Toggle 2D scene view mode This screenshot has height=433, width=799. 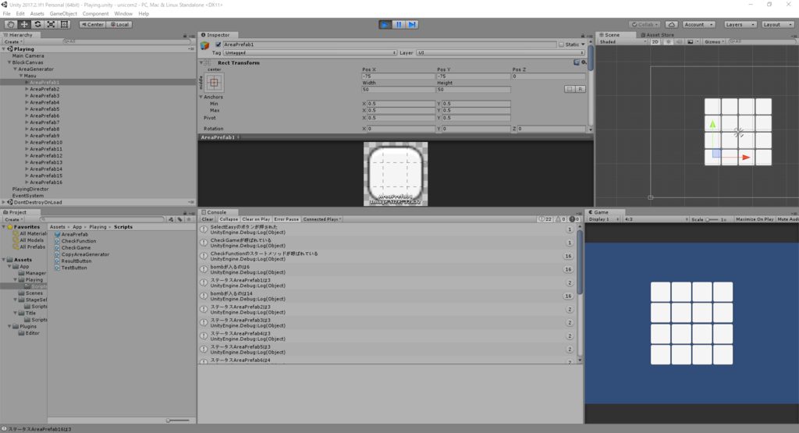coord(655,42)
